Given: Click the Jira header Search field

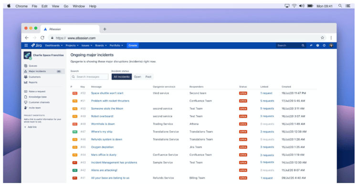Looking at the screenshot, I should click(x=291, y=45).
